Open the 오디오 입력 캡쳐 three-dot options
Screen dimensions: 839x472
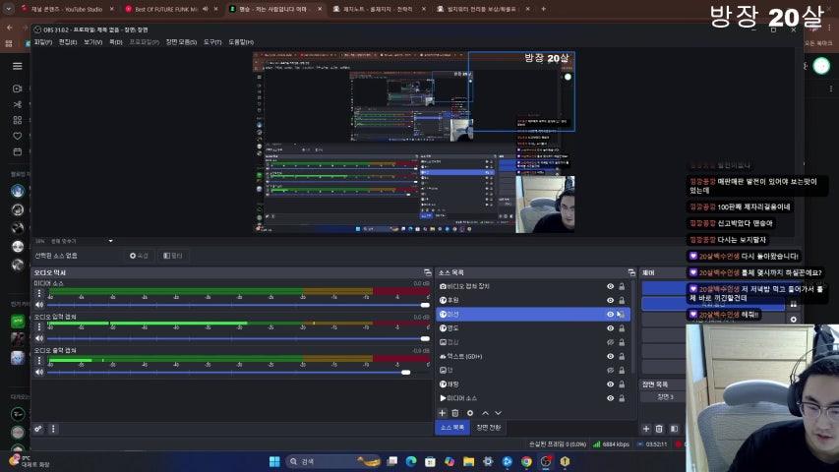(x=39, y=327)
